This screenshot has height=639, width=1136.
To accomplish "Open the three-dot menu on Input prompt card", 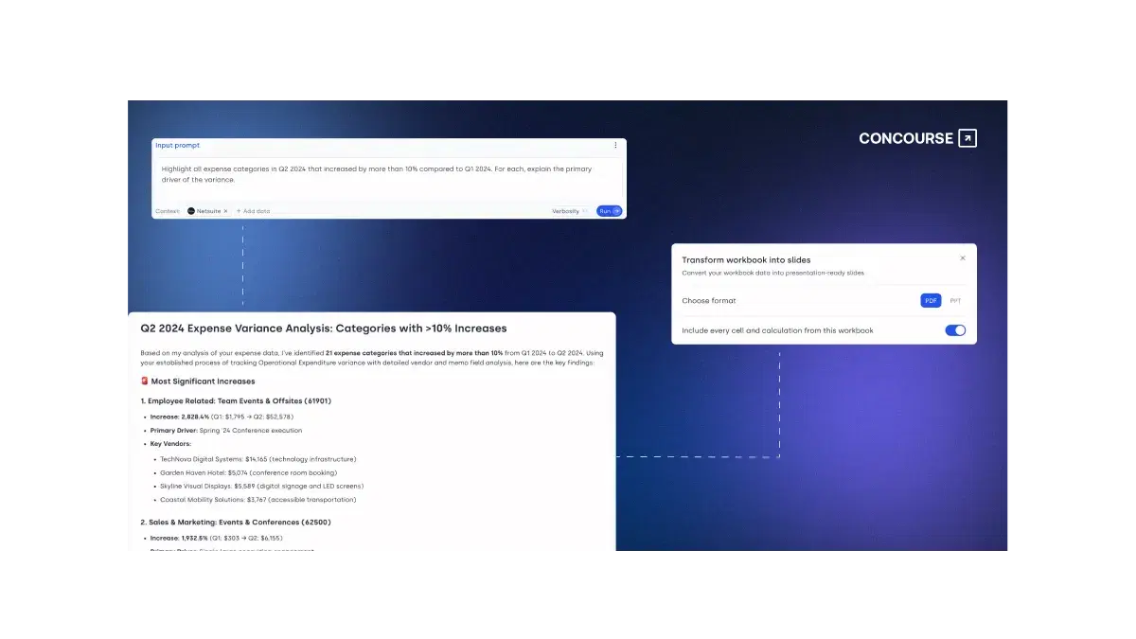I will pos(615,146).
